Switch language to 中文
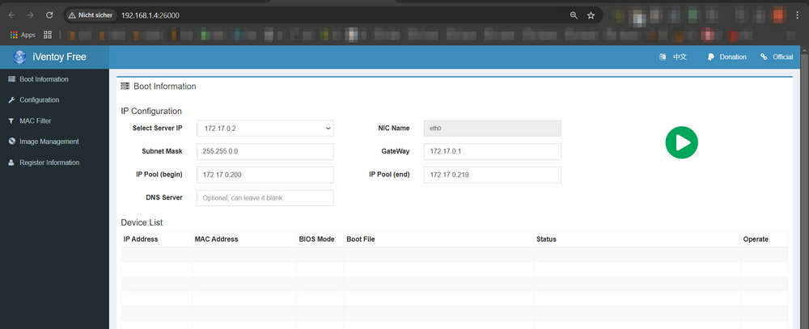The height and width of the screenshot is (329, 809). point(680,57)
